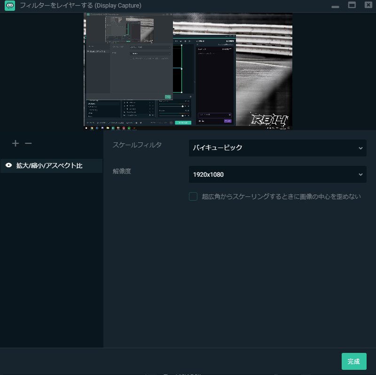
Task: Click the フィルターをレイヤーする (Display Capture) title text
Action: click(x=80, y=5)
